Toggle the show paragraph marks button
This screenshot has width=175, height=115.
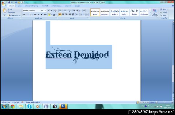(x=84, y=10)
